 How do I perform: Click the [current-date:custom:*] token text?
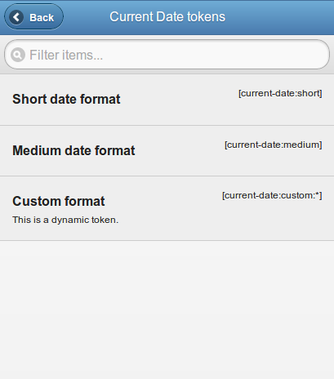pyautogui.click(x=272, y=195)
